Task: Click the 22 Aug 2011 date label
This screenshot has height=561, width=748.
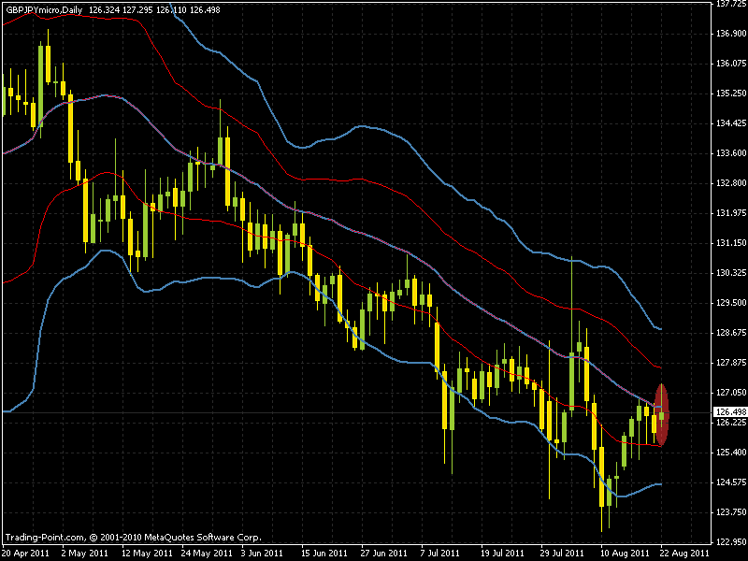Action: (685, 554)
